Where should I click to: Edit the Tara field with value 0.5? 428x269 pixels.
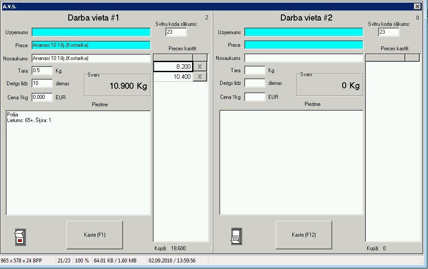(42, 71)
